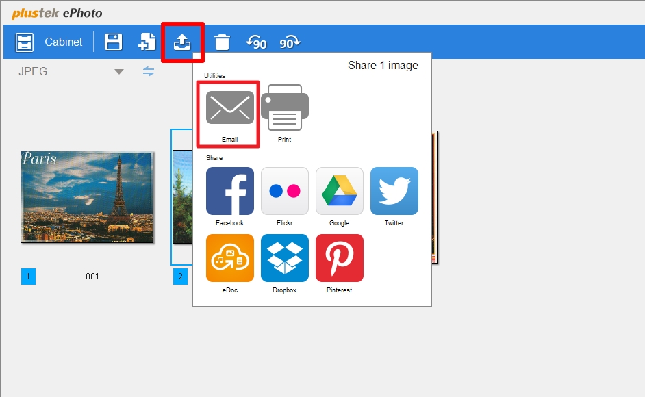Viewport: 645px width, 397px height.
Task: Click the Save As new file icon
Action: click(147, 42)
